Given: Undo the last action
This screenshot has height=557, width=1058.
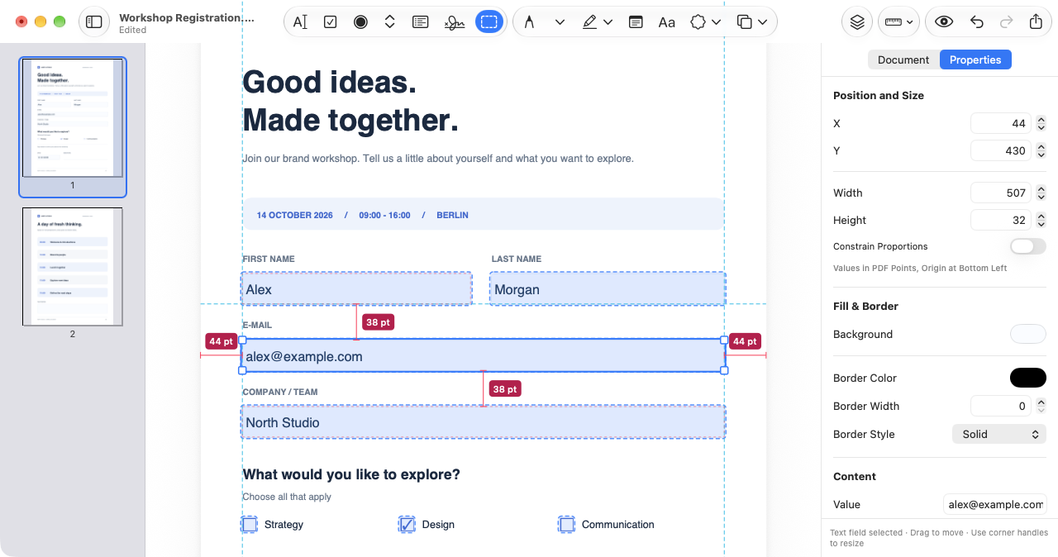Looking at the screenshot, I should [x=977, y=22].
